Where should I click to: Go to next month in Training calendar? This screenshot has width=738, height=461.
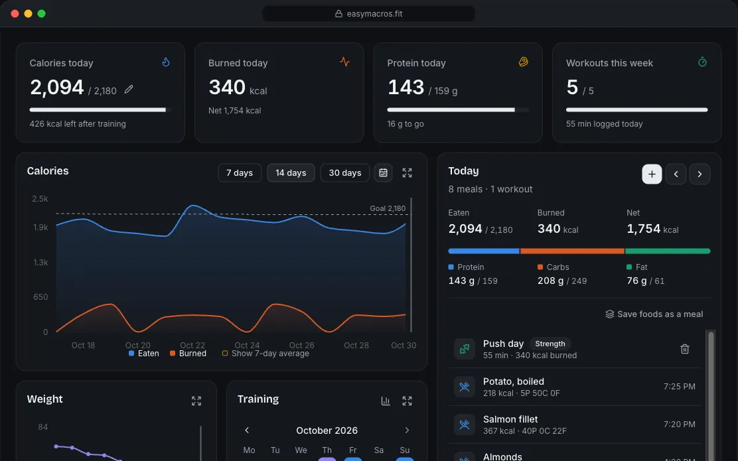[x=407, y=430]
